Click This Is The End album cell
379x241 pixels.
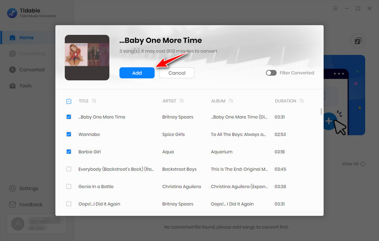point(239,169)
